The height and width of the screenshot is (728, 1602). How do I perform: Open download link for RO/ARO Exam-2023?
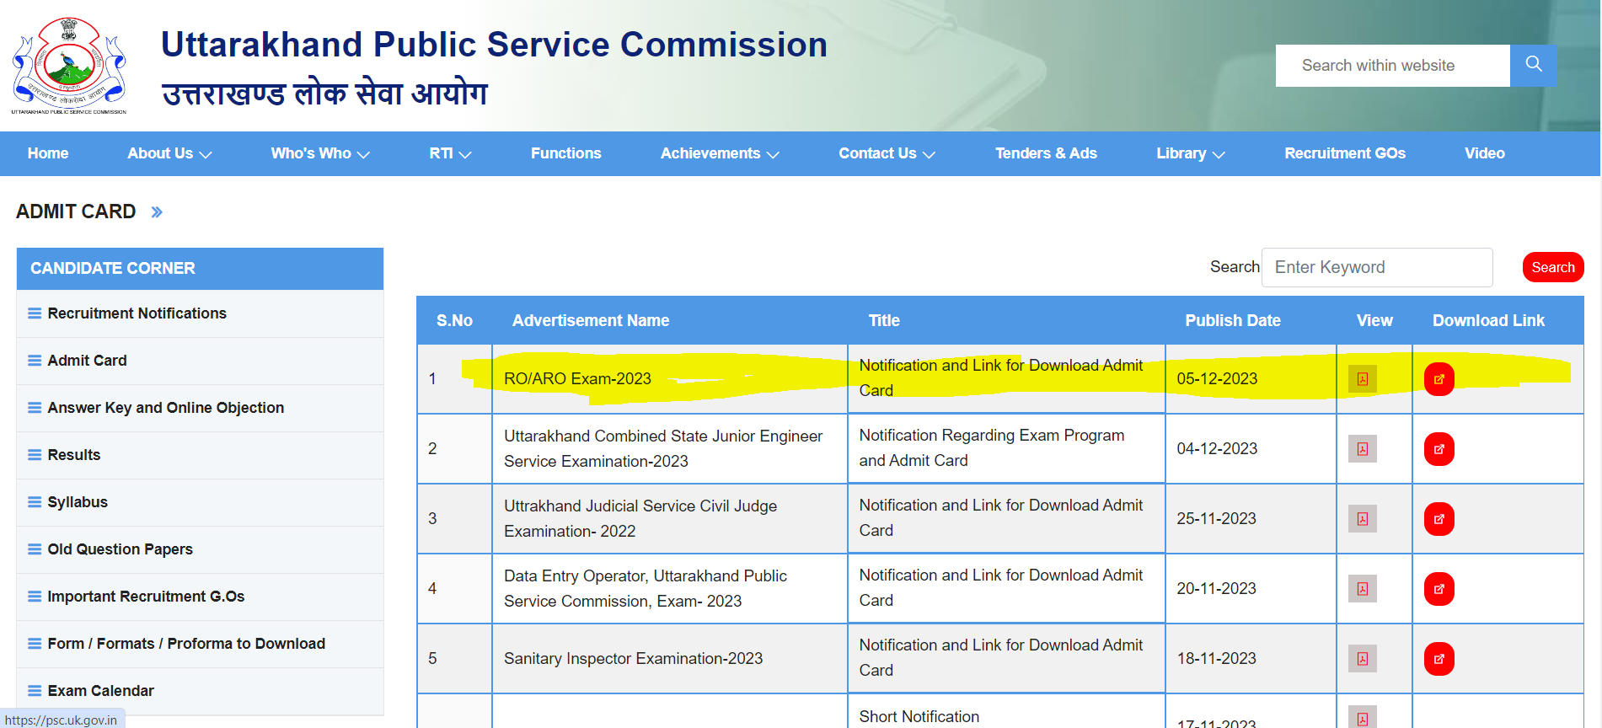1439,379
